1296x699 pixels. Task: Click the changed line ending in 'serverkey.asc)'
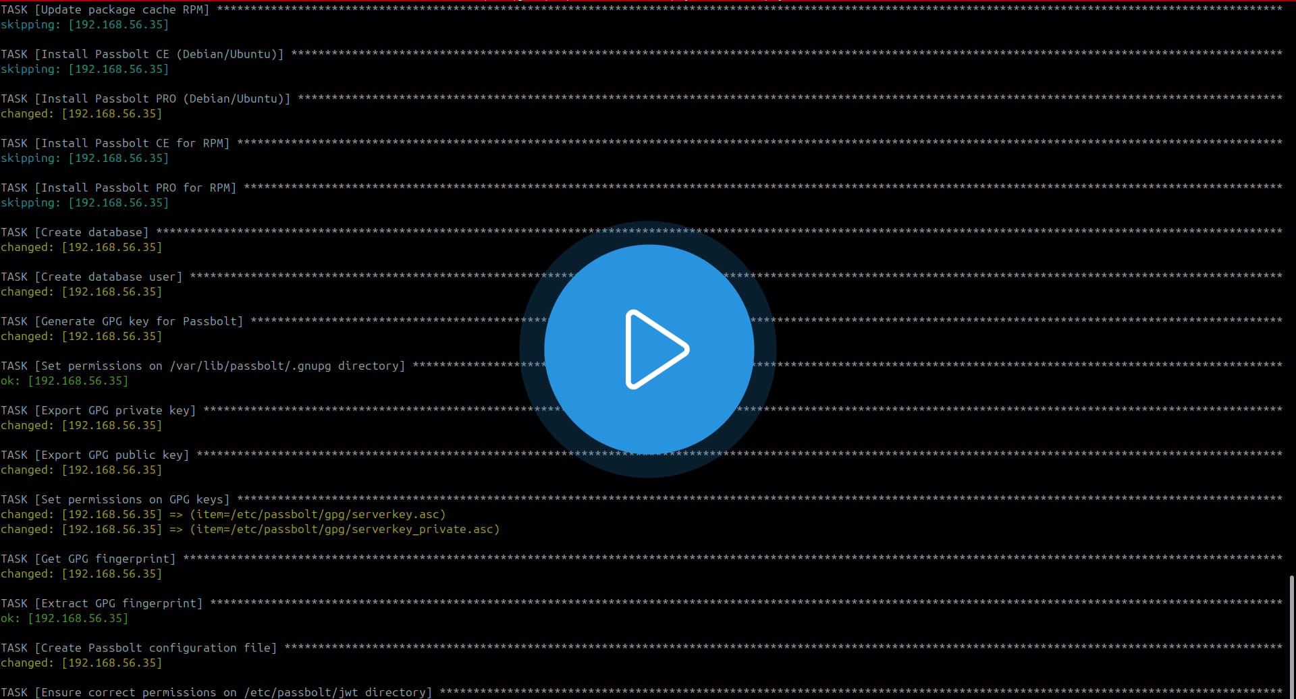[223, 514]
